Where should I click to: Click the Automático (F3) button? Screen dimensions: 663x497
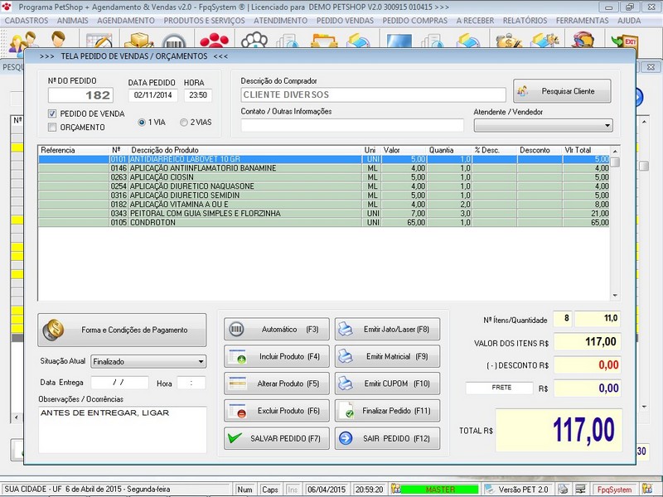pos(277,329)
